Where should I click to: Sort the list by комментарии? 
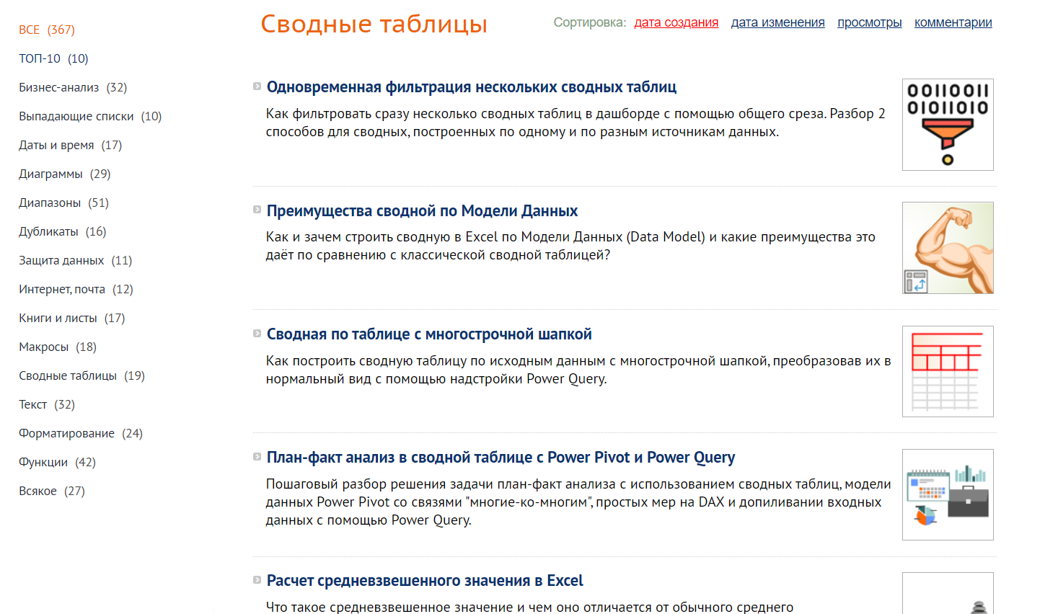pos(953,22)
